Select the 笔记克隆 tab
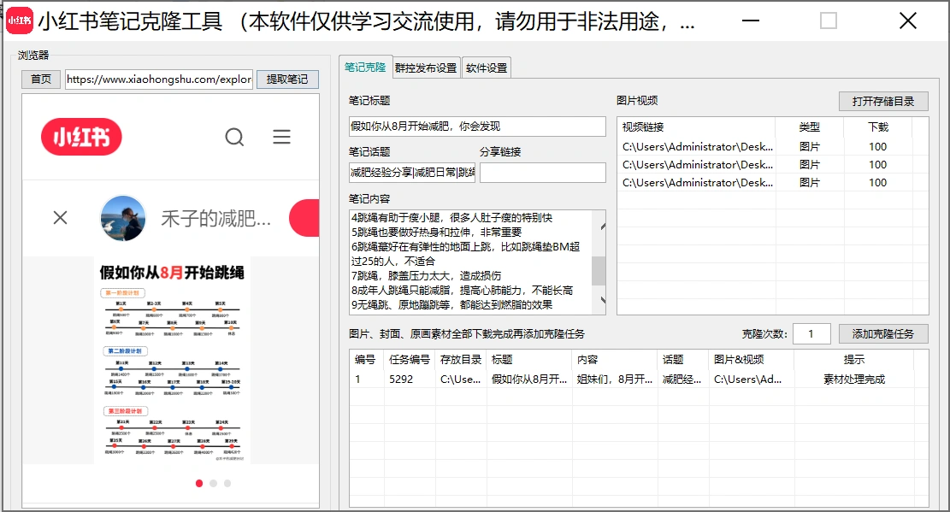The height and width of the screenshot is (512, 950). tap(366, 68)
